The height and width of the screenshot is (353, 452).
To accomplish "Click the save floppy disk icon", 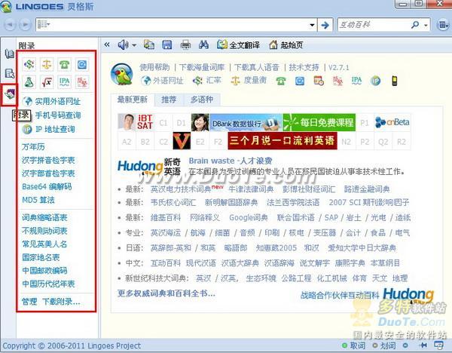I will click(167, 45).
